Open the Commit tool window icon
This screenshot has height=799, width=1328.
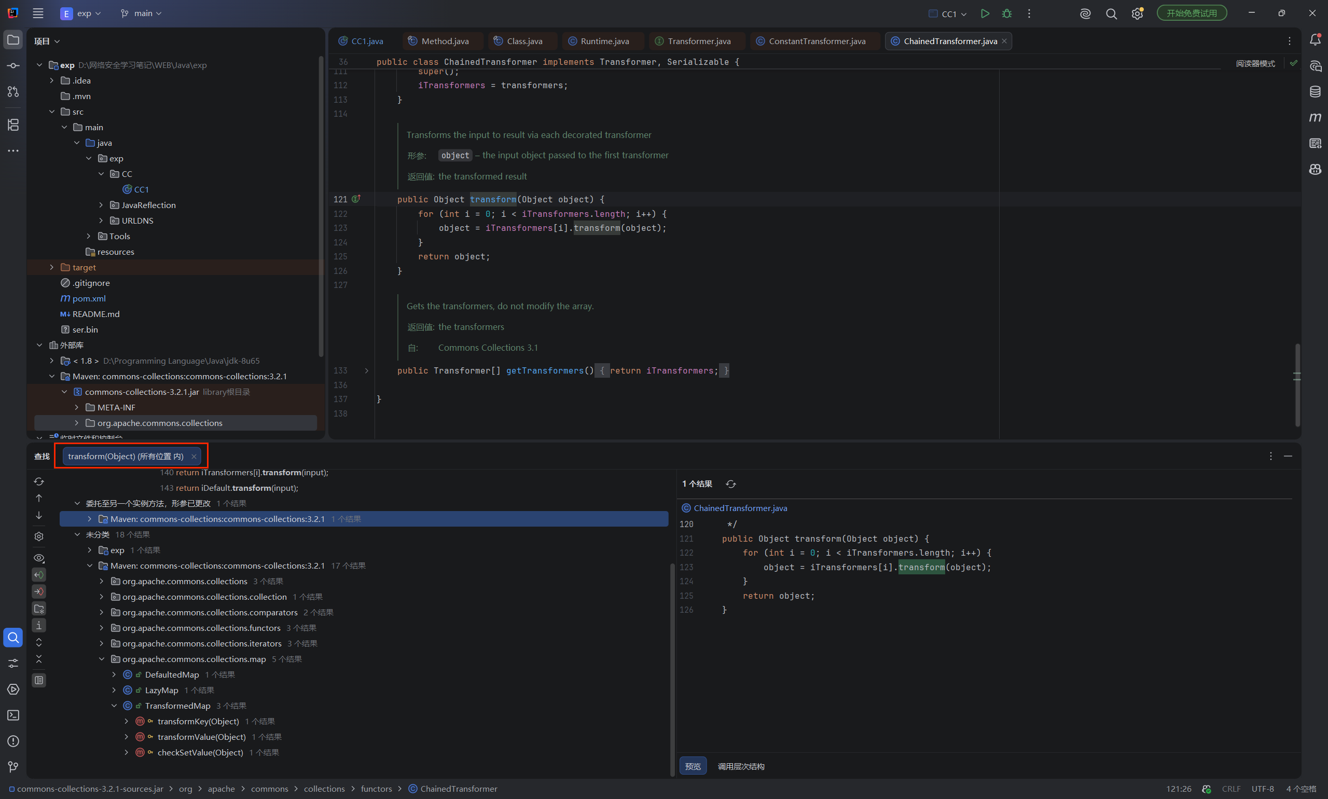coord(13,66)
